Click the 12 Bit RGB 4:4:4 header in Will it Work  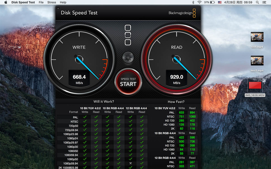[136, 108]
